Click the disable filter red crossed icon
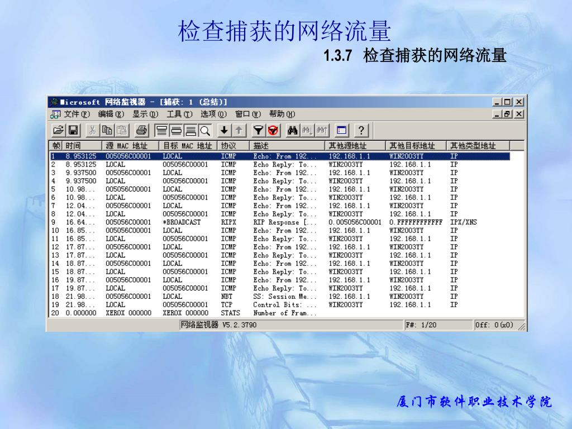This screenshot has width=572, height=429. click(273, 130)
